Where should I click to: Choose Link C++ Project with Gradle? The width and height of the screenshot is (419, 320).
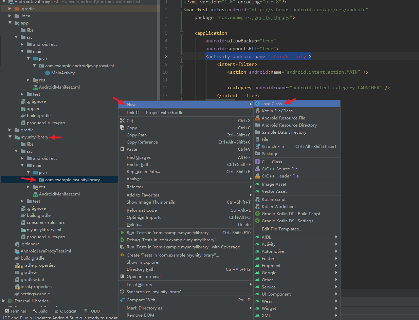186,113
